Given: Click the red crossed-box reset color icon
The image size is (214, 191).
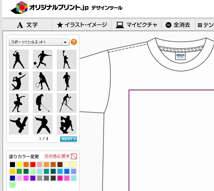Looking at the screenshot, I should click(x=74, y=156).
